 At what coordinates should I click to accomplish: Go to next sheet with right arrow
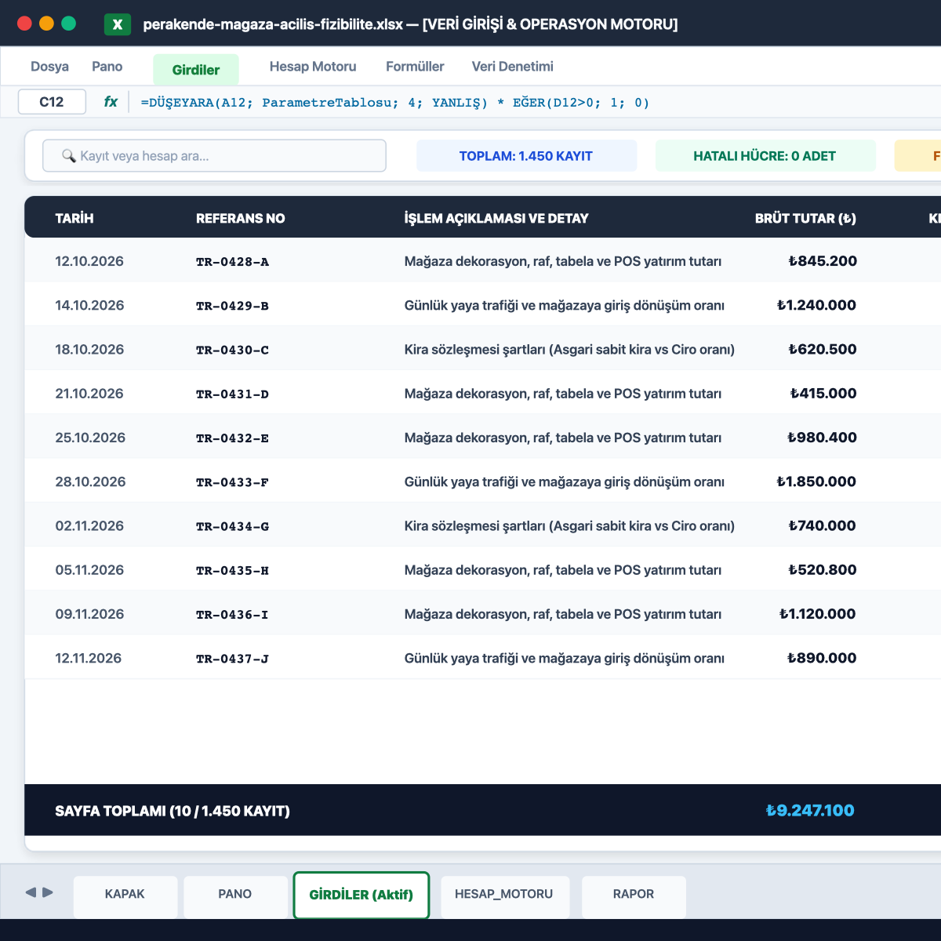48,892
